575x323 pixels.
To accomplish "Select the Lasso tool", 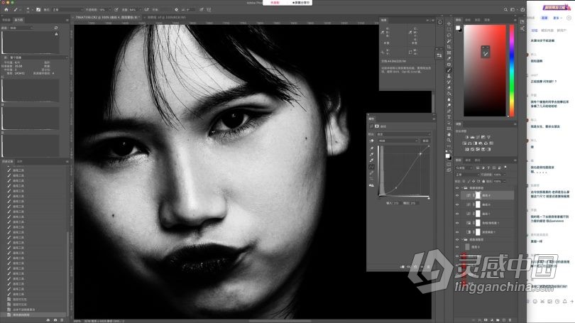I will coord(449,35).
